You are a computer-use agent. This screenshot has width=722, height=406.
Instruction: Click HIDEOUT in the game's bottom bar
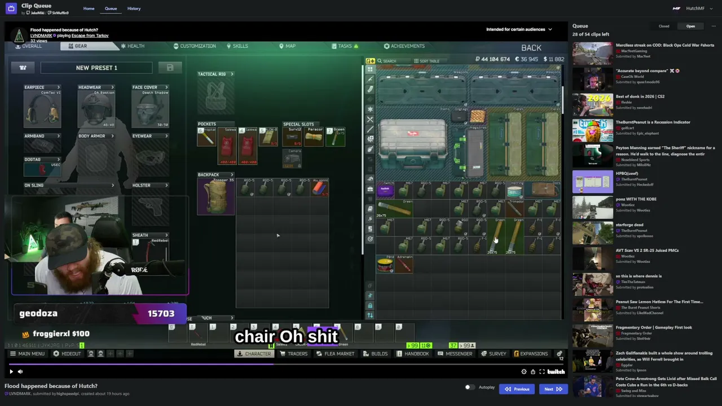67,354
